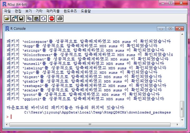Click the 'ggplot2' package message line

click(85, 99)
